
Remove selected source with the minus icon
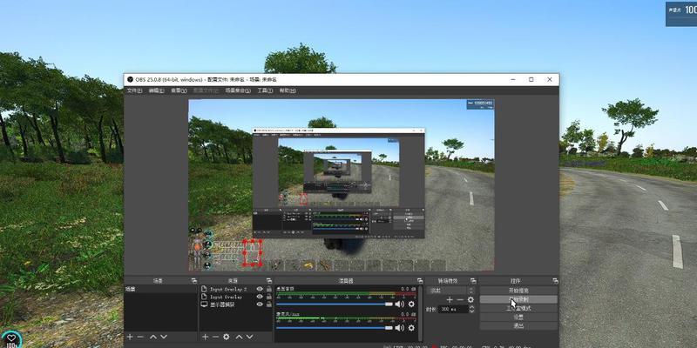(x=215, y=337)
